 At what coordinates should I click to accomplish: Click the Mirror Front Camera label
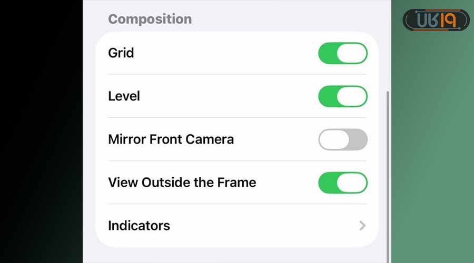click(x=171, y=139)
